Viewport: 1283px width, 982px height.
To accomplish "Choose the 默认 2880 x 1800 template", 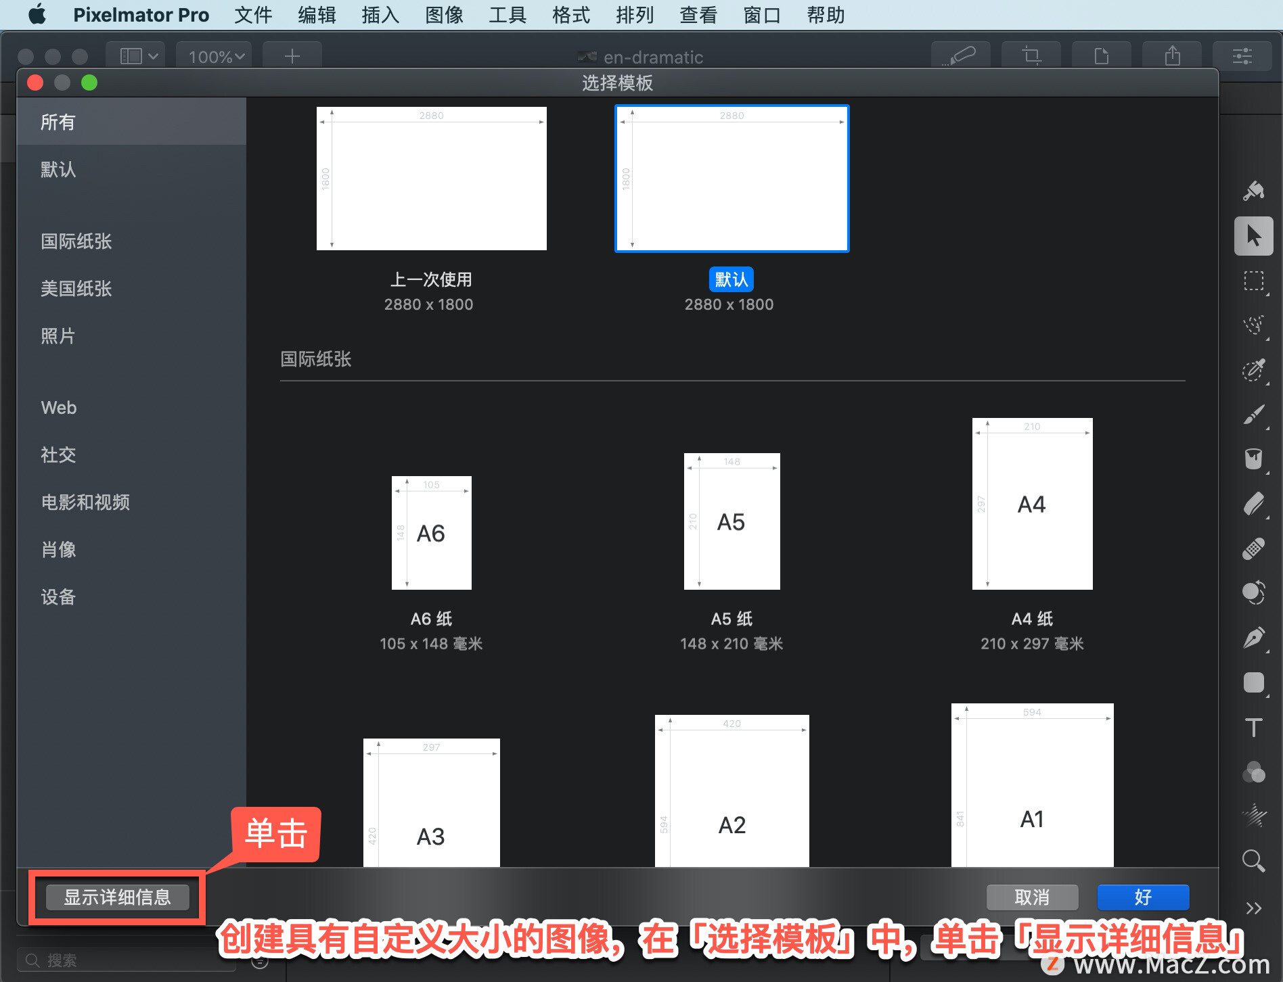I will [731, 179].
